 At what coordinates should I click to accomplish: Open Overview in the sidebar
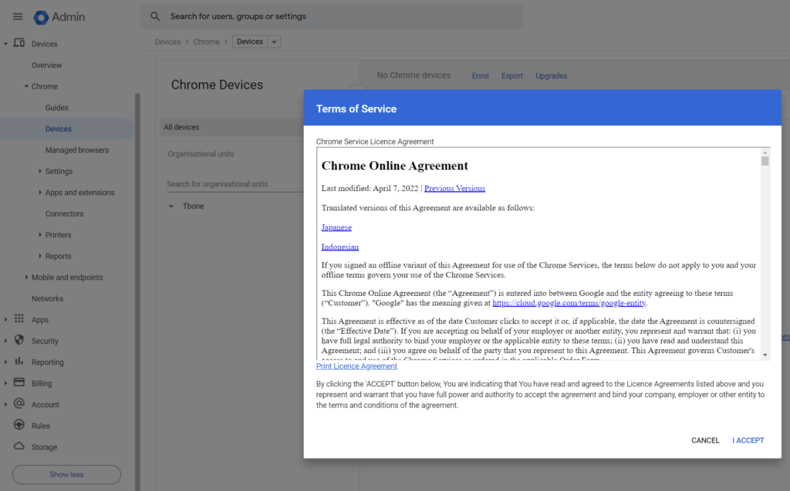tap(47, 65)
